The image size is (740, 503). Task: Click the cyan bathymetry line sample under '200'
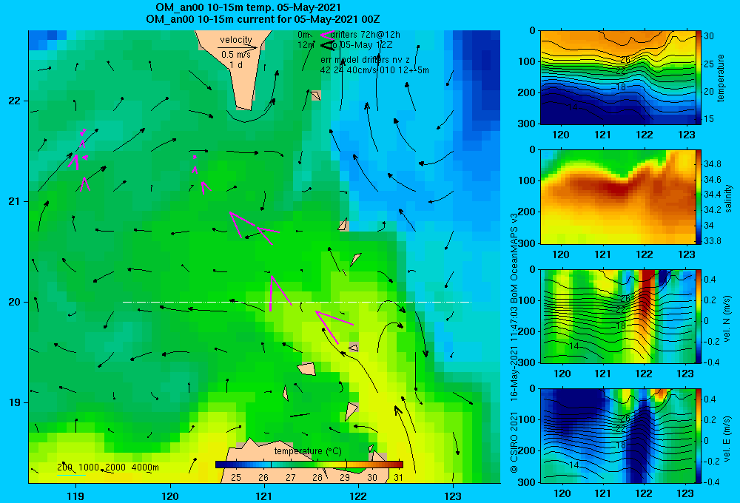tap(71, 475)
